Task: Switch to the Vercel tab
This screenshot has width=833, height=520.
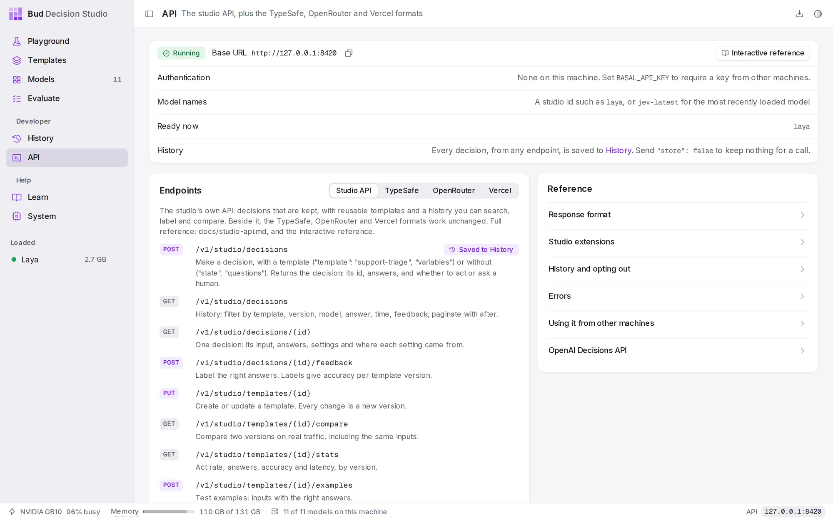Action: pos(500,191)
